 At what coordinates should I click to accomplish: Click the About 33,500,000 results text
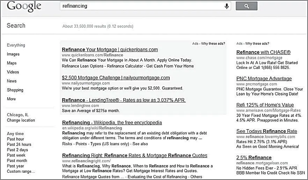click(x=98, y=26)
